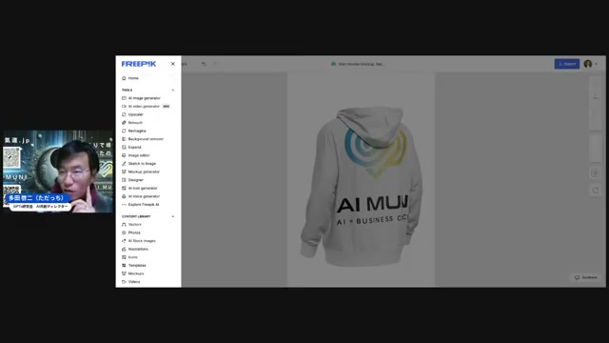Open the Reimagine tool icon
The image size is (609, 343).
[124, 131]
